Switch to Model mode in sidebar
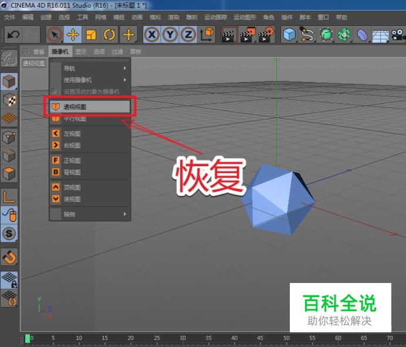The height and width of the screenshot is (347, 406). tap(9, 82)
